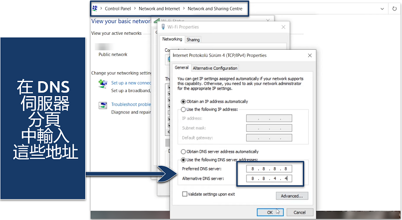Click the refresh icon in address bar
The height and width of the screenshot is (220, 402).
click(x=395, y=8)
